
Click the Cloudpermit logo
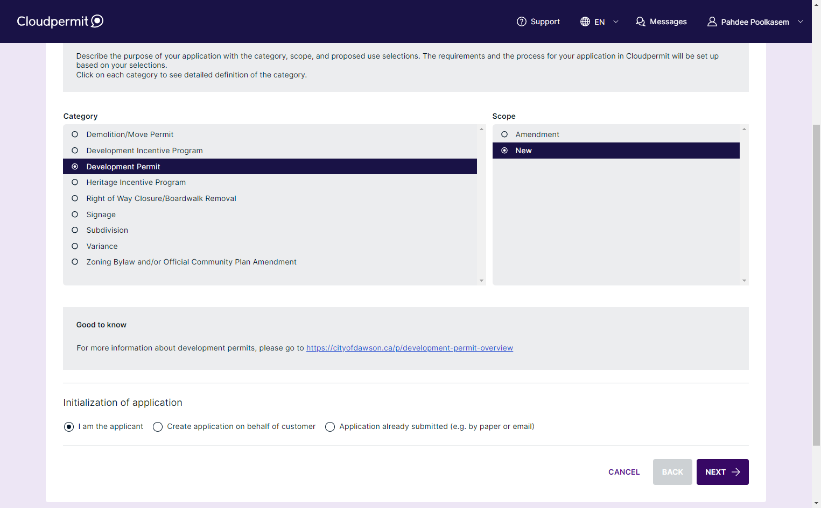[x=60, y=22]
